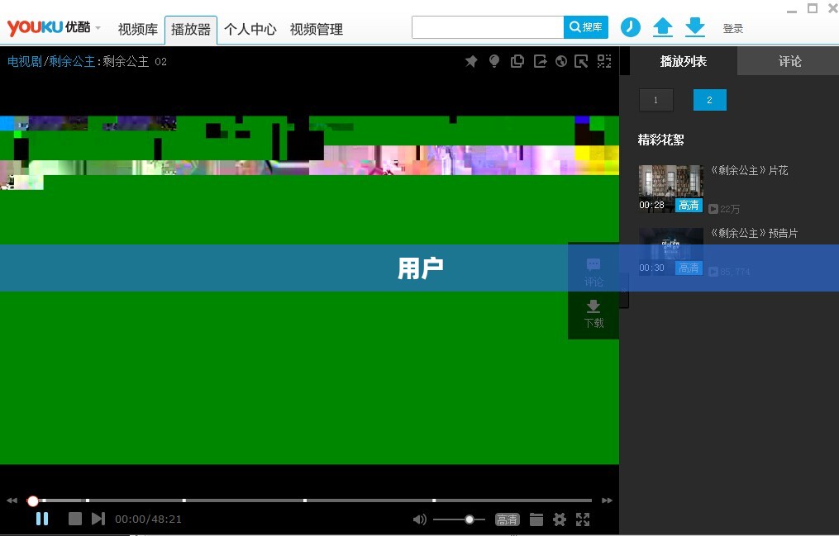Screen dimensions: 839x536
Task: Collapse the playlist side panel handle
Action: click(624, 290)
